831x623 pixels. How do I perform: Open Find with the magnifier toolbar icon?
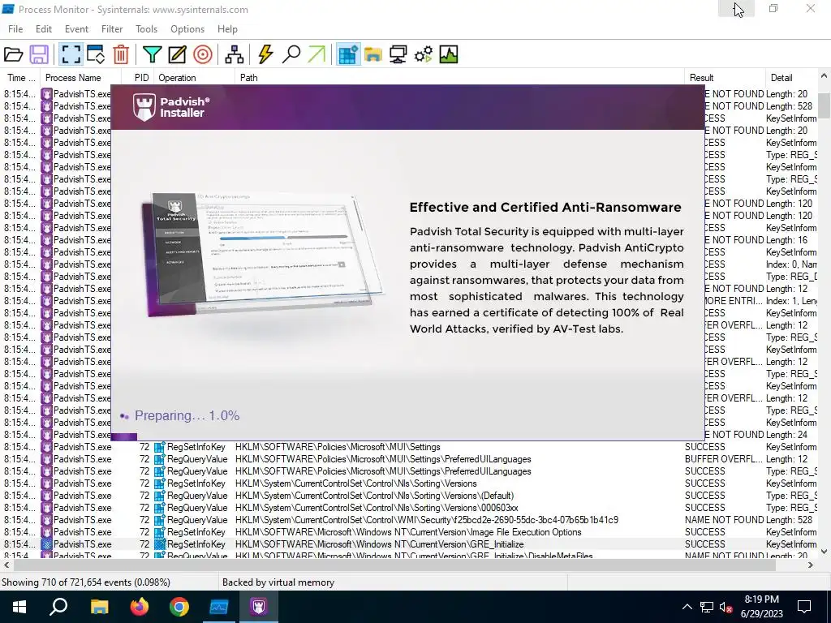pos(291,54)
